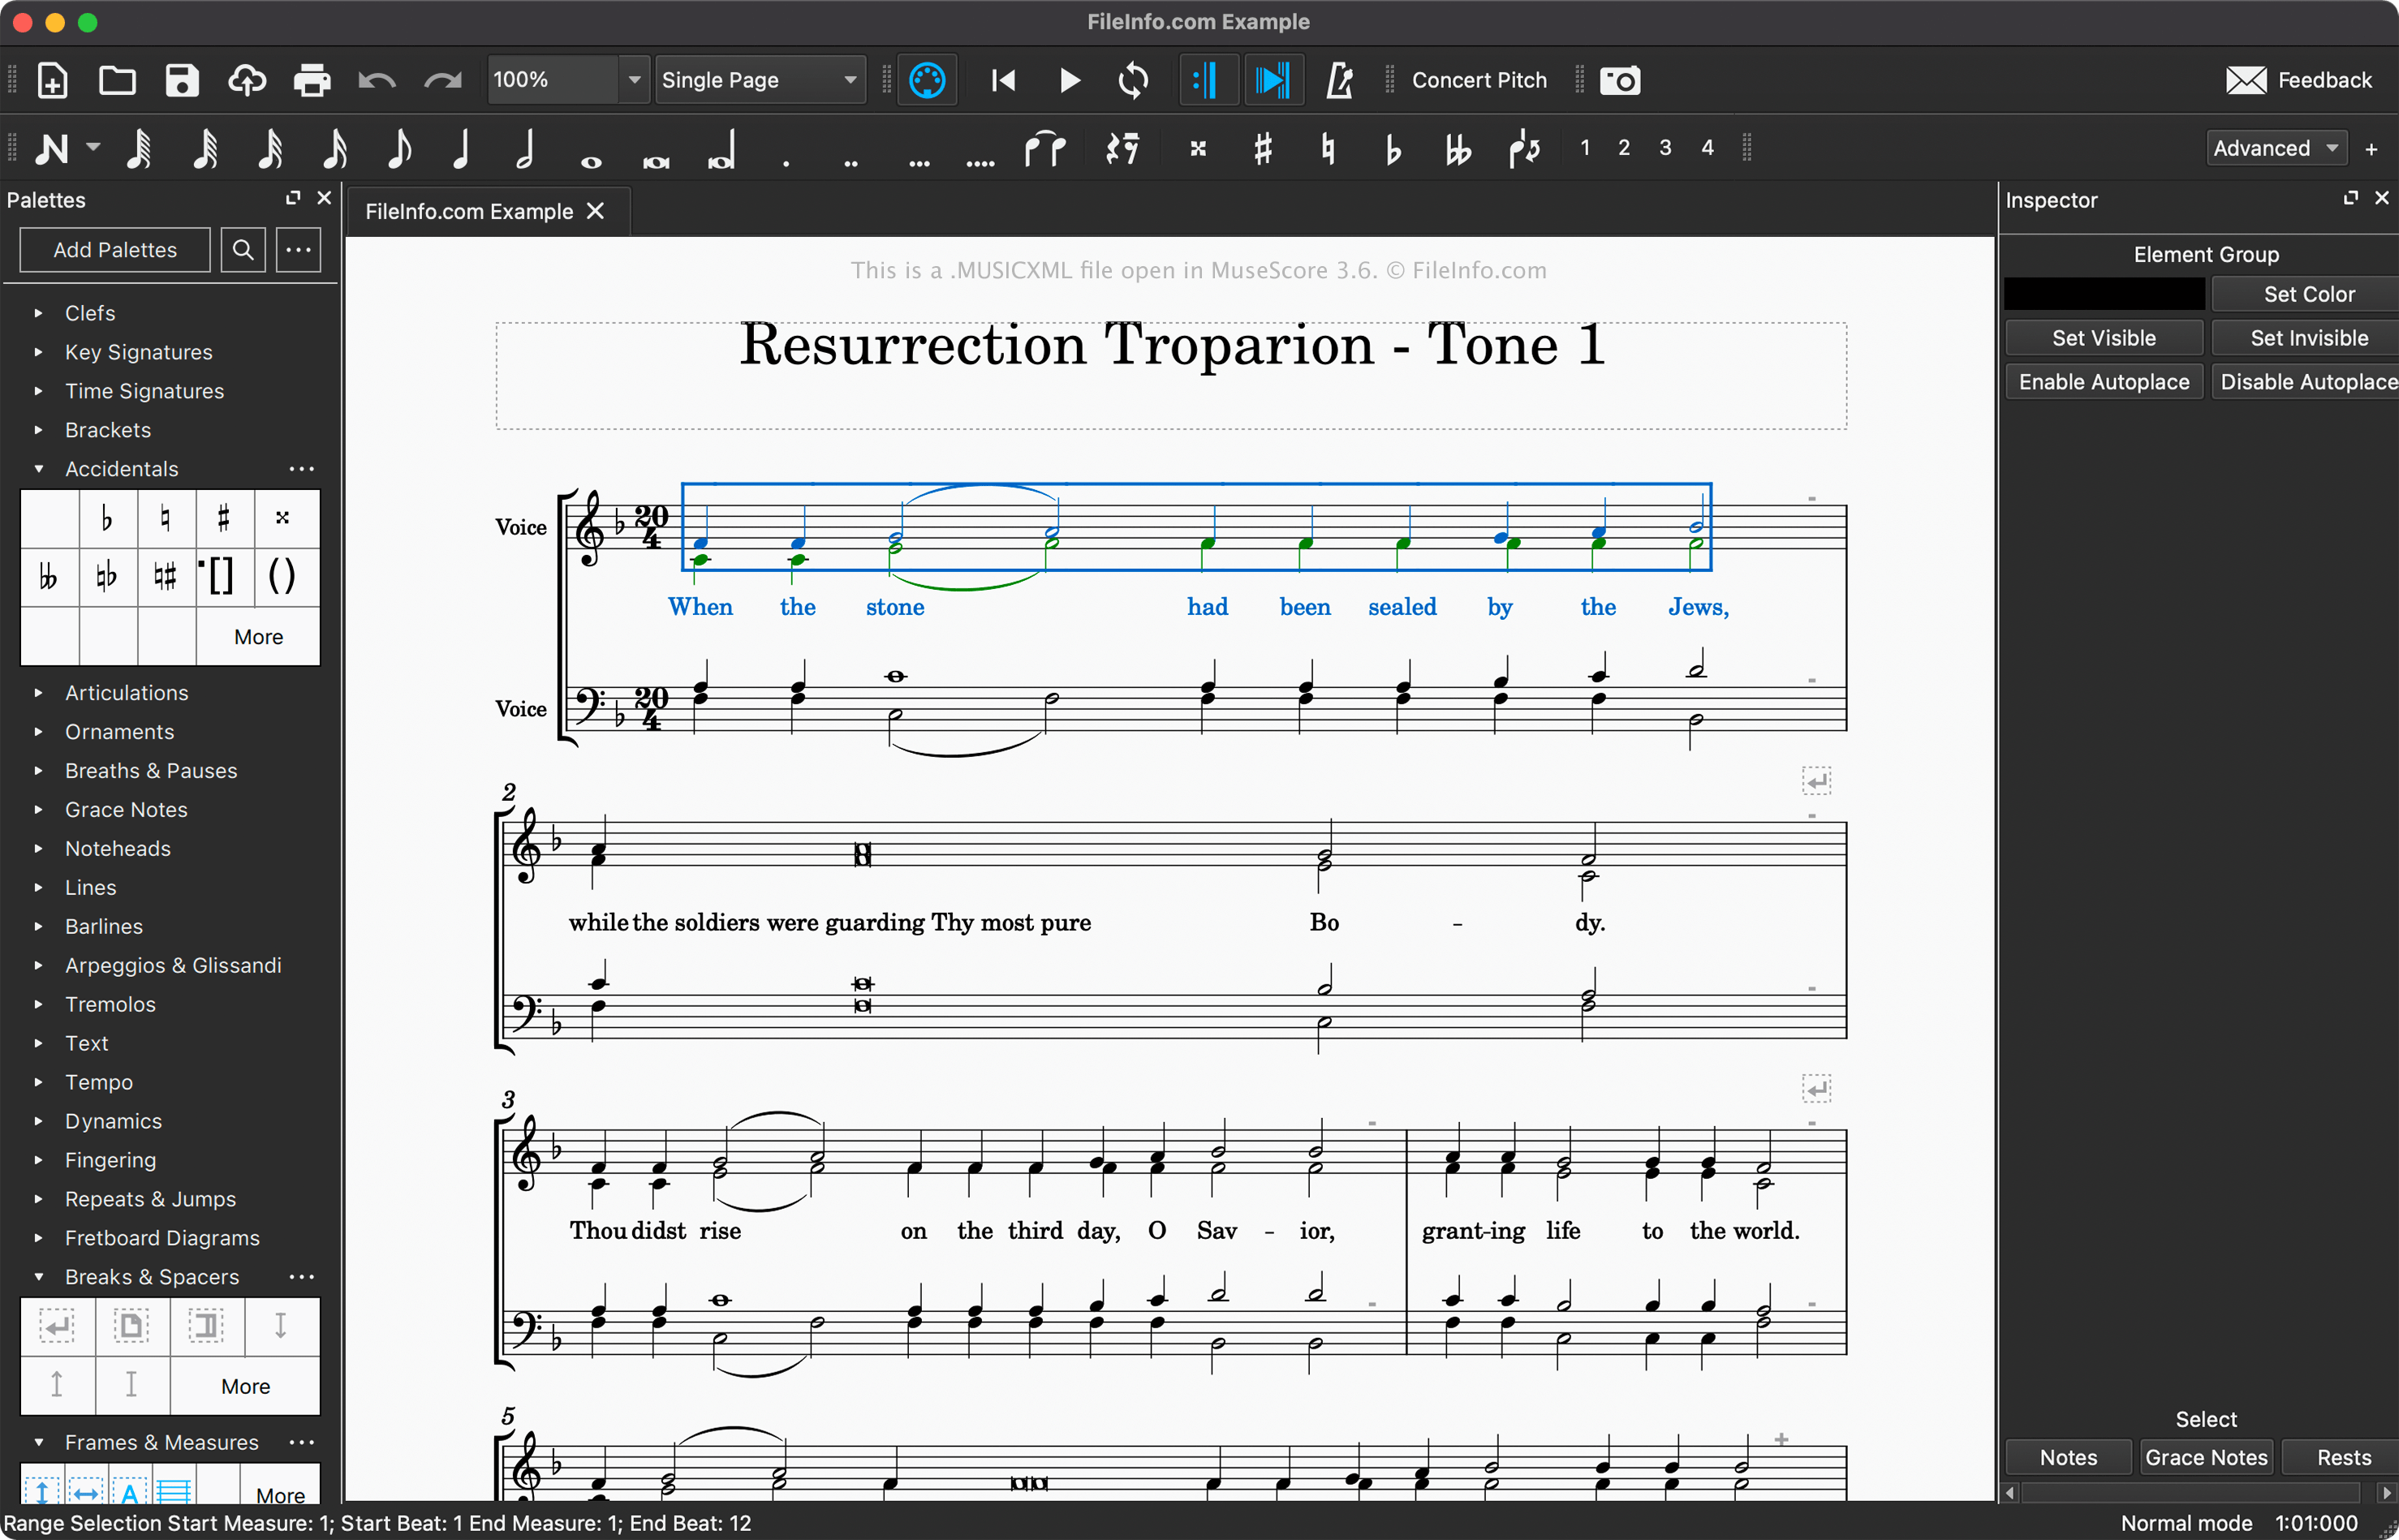Select the quarter note duration

[x=462, y=148]
